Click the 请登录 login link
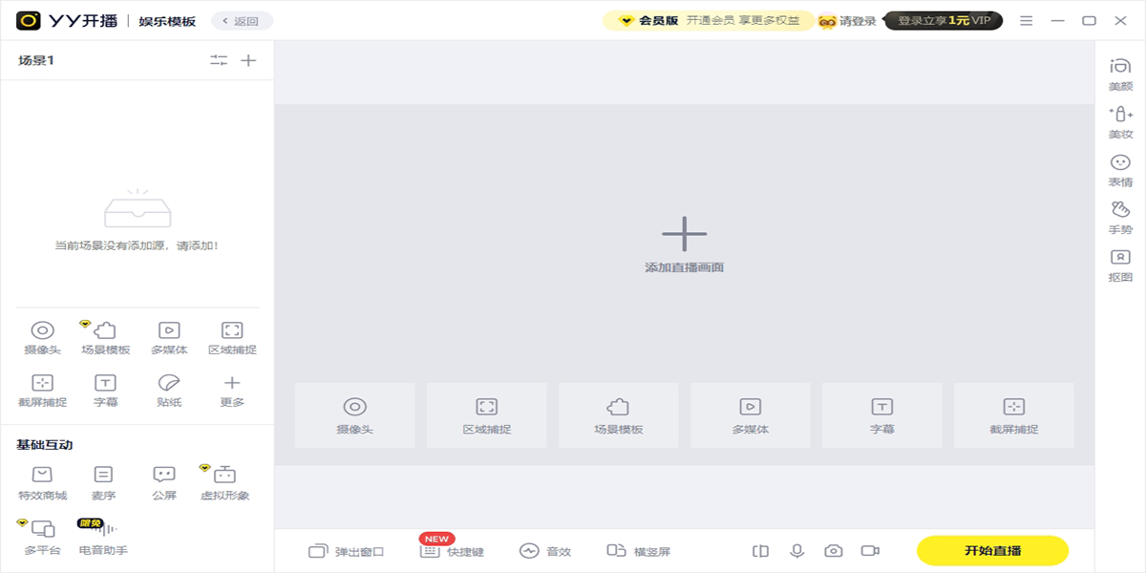The width and height of the screenshot is (1146, 573). pyautogui.click(x=848, y=21)
